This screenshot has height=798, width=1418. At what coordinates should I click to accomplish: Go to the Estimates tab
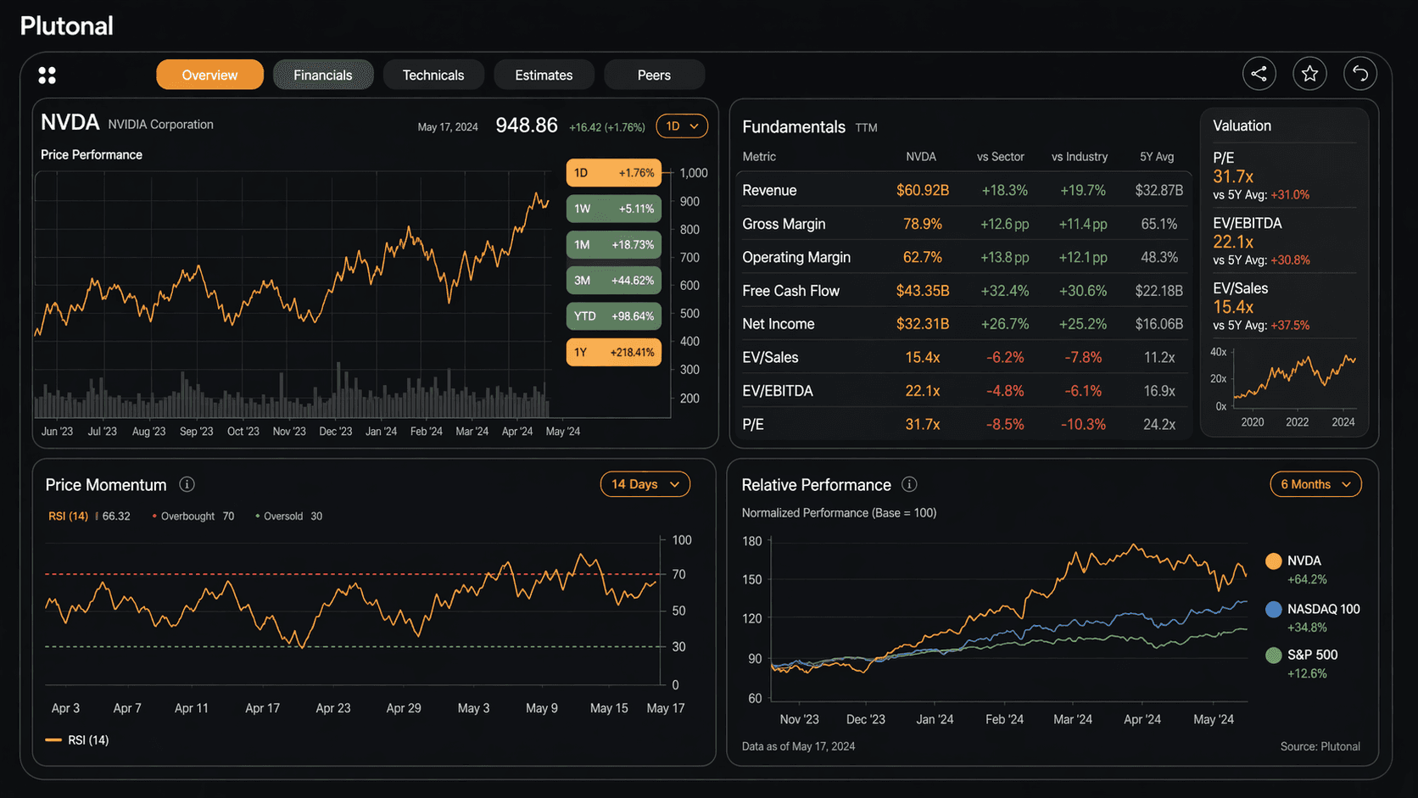[x=544, y=75]
